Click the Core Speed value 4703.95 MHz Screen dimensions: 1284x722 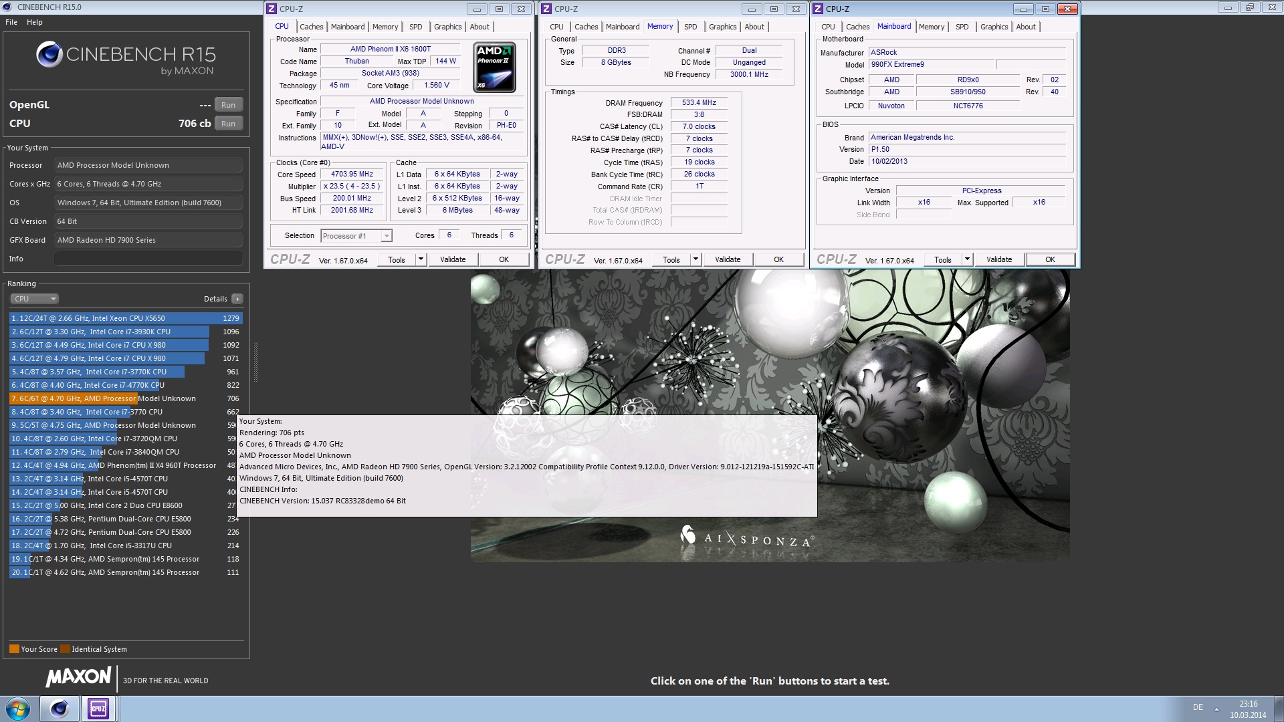tap(352, 174)
